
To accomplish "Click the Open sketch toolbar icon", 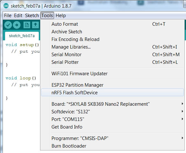I will tap(35, 25).
